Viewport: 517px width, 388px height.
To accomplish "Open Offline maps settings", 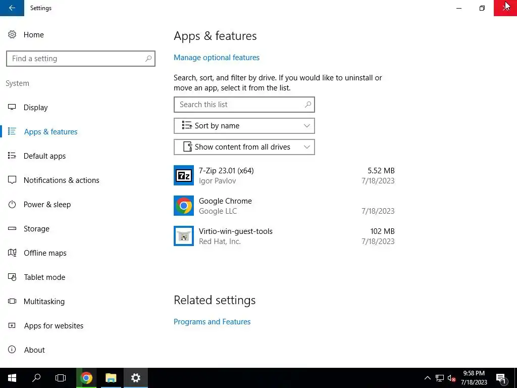I will coord(45,253).
